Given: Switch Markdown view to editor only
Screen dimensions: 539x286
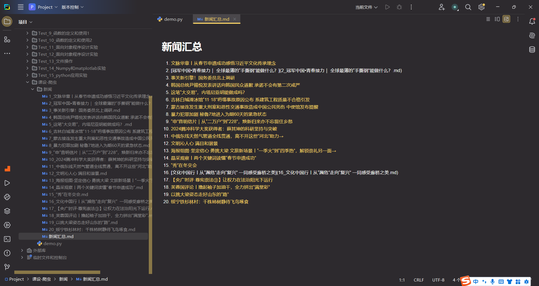Looking at the screenshot, I should pos(488,19).
